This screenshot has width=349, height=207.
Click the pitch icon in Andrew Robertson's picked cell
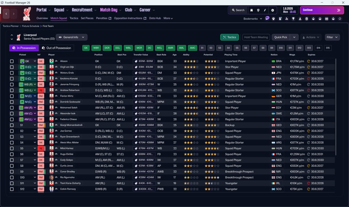click(21, 90)
